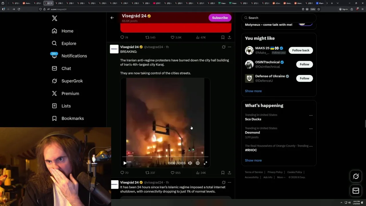366x206 pixels.
Task: Open the Sco Ducks trending topic
Action: 253,119
